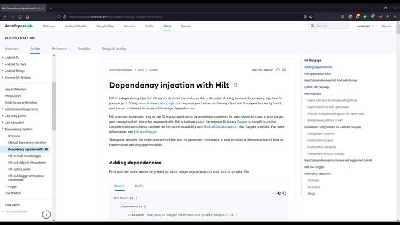This screenshot has height=225, width=400.
Task: Open a new browser tab
Action: (x=51, y=8)
